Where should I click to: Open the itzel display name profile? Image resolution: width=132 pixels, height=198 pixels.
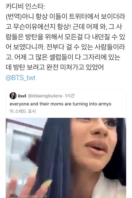[22, 96]
